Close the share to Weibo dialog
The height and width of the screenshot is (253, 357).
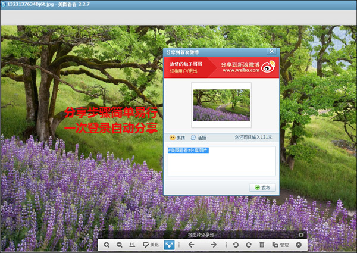coord(272,51)
